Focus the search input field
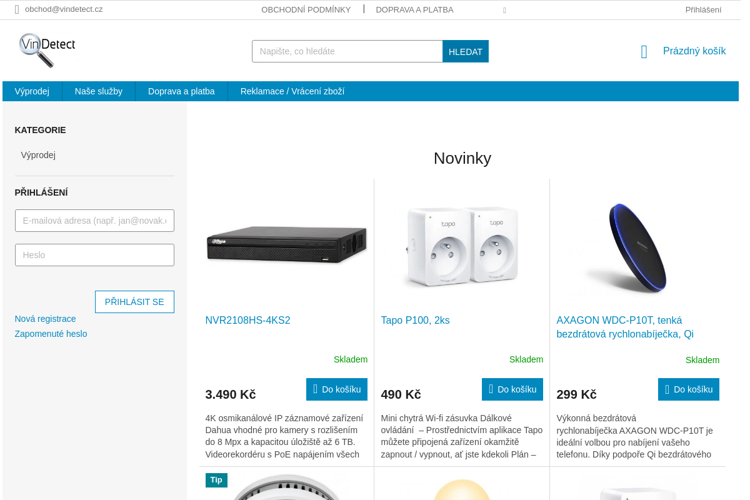The width and height of the screenshot is (750, 500). pos(347,51)
